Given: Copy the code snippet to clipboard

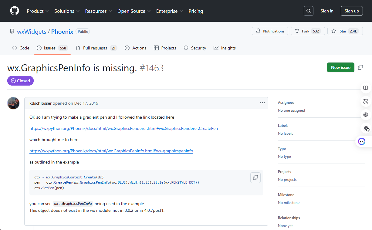Looking at the screenshot, I should point(255,178).
